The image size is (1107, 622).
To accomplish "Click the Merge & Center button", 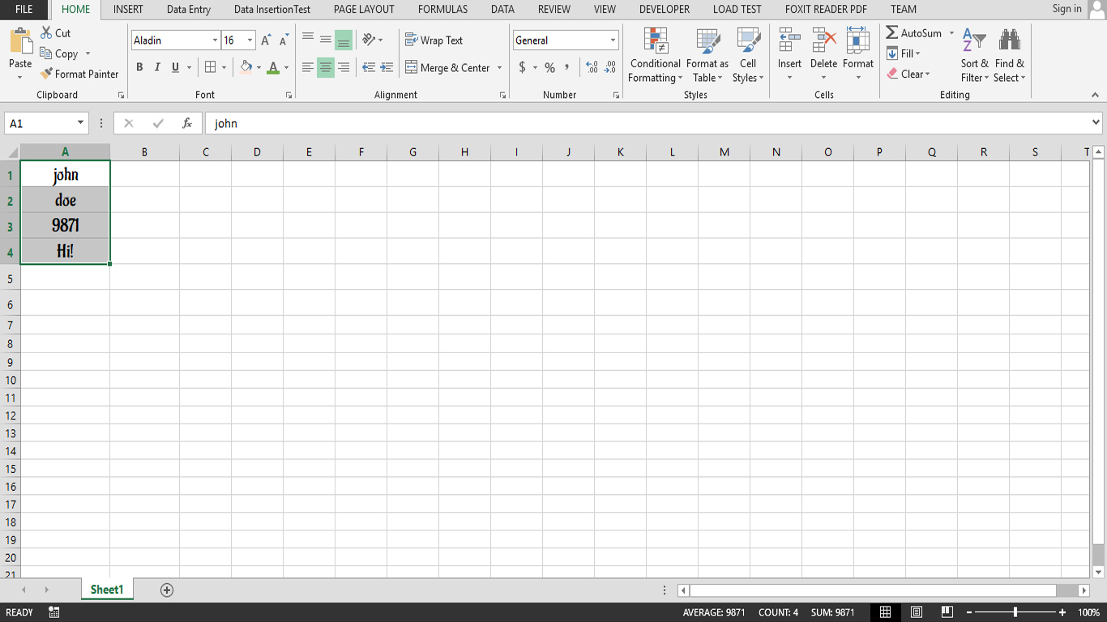I will [447, 68].
